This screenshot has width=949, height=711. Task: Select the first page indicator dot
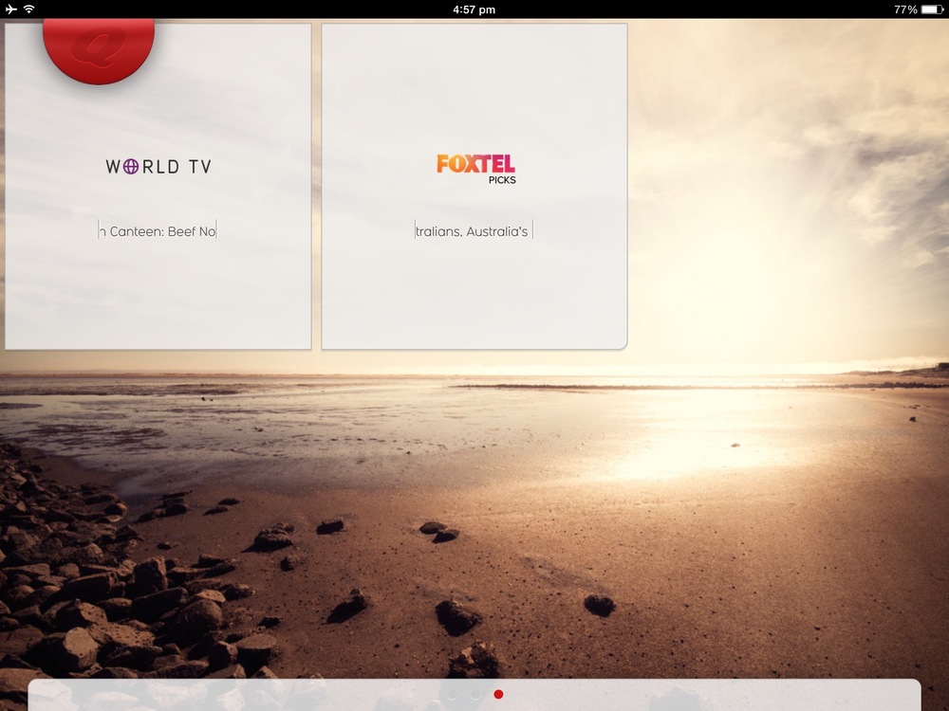(x=453, y=695)
